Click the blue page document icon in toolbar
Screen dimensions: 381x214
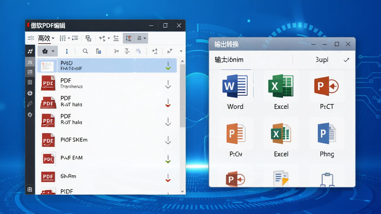point(98,51)
